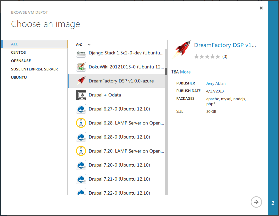Click the Drupal + Odata monitor icon
The width and height of the screenshot is (279, 216).
(81, 95)
